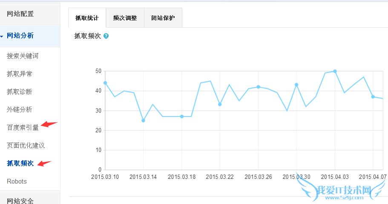Collapse the 网站分析 section arrow

coord(1,37)
